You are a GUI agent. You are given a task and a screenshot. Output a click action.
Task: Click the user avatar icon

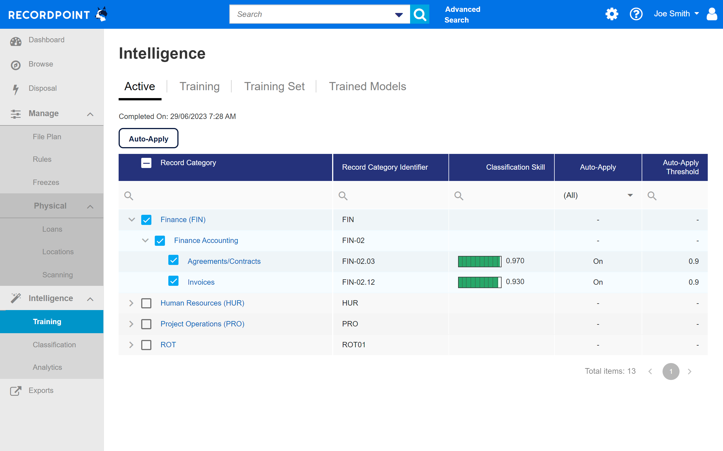(x=712, y=14)
